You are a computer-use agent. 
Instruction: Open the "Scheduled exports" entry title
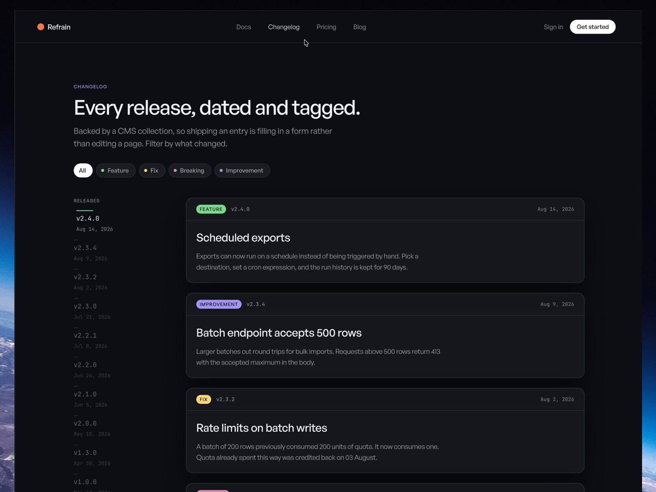(x=243, y=238)
